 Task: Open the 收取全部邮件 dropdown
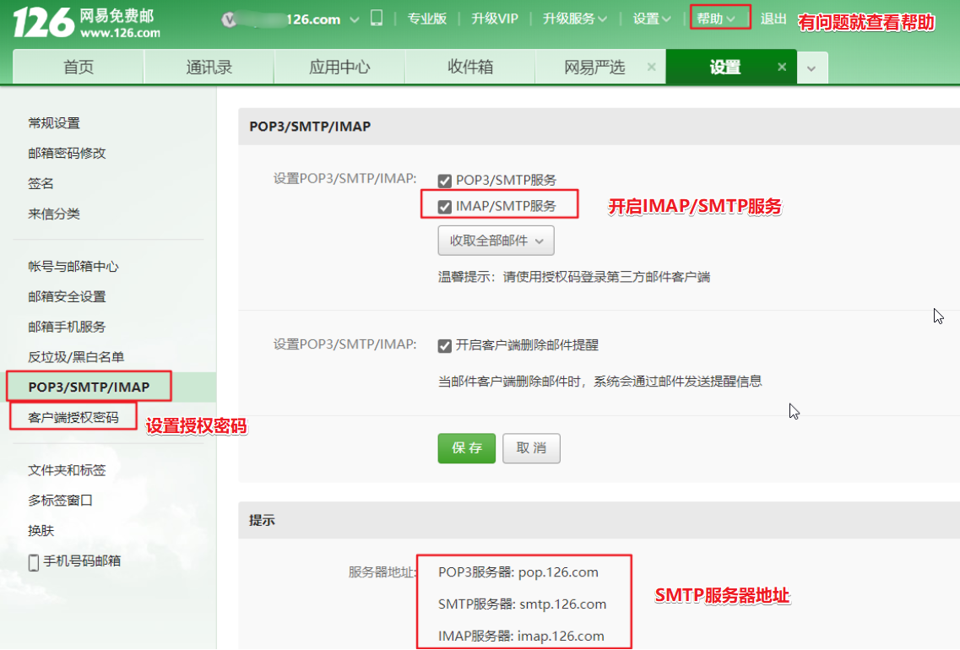(x=496, y=241)
